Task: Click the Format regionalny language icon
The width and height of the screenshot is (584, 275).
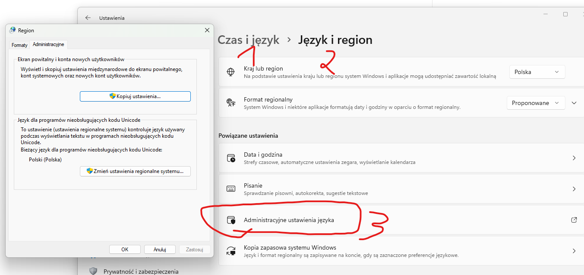Action: click(x=231, y=103)
